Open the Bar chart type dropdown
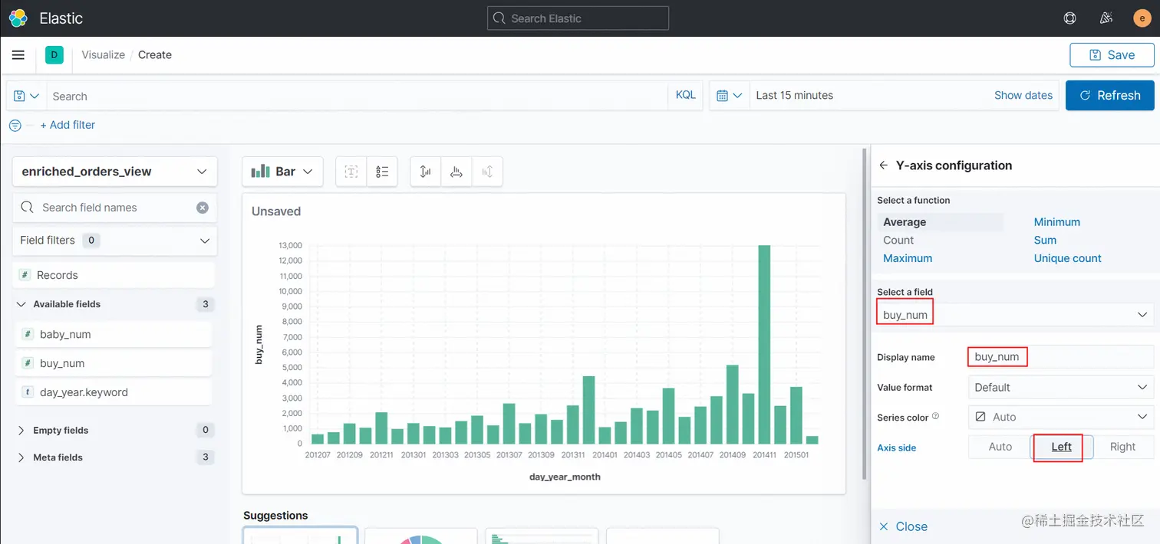The image size is (1160, 544). 282,172
